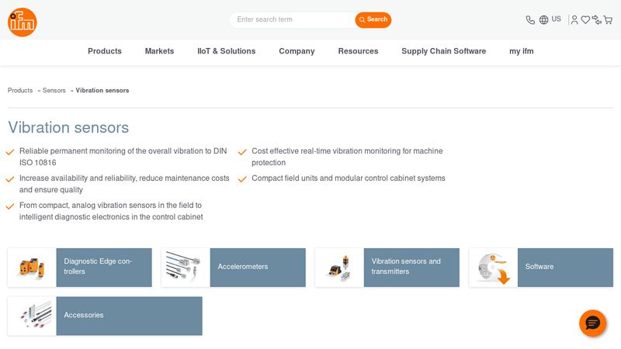
Task: Click the From compact, analog vibration sensors text
Action: click(111, 211)
